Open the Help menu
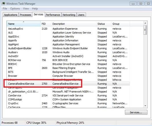The image size is (152, 126). pos(35,9)
